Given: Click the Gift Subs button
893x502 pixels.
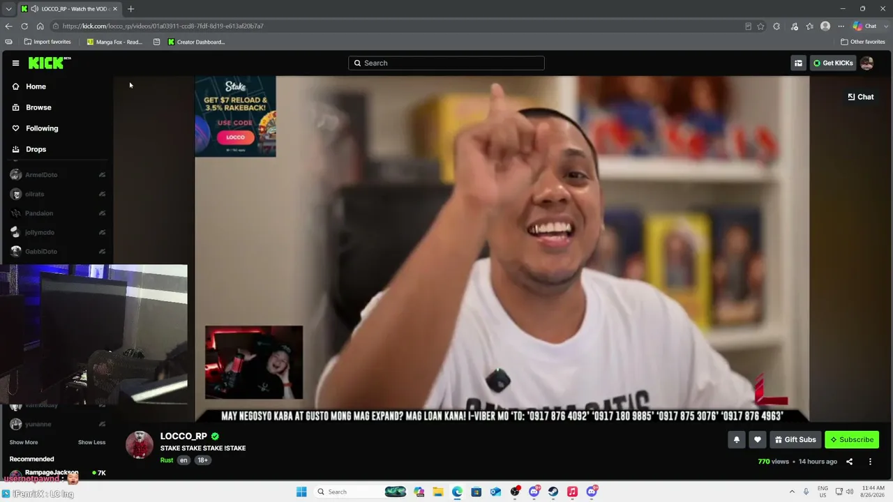Looking at the screenshot, I should pyautogui.click(x=795, y=440).
